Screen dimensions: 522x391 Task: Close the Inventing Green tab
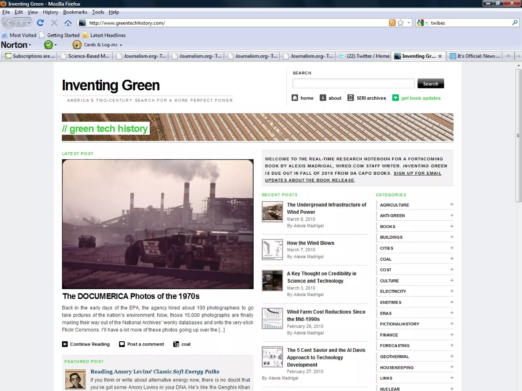point(440,56)
